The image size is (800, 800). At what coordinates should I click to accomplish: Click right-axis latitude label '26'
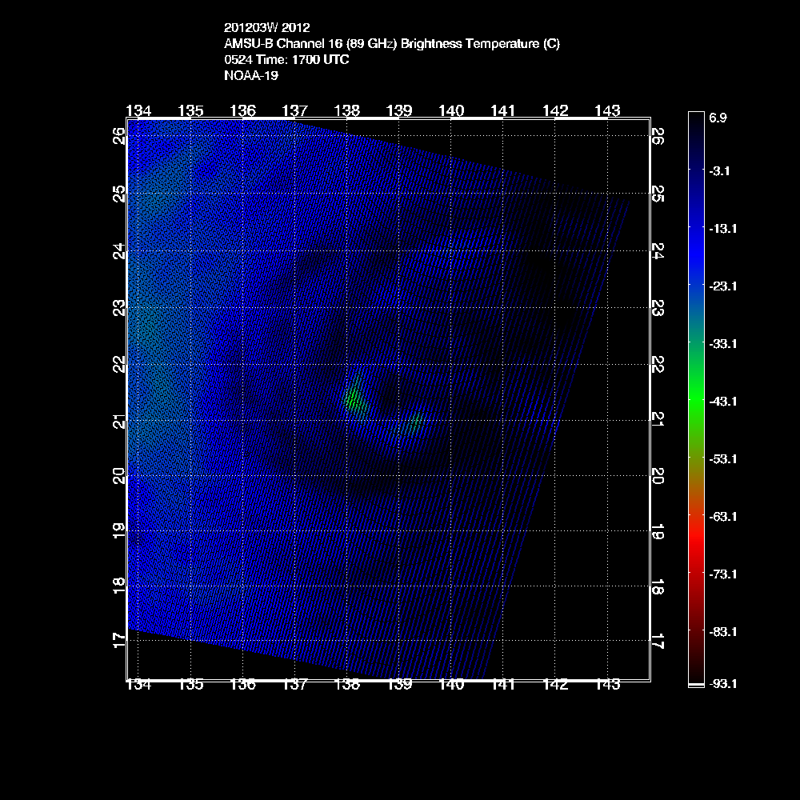(x=658, y=136)
